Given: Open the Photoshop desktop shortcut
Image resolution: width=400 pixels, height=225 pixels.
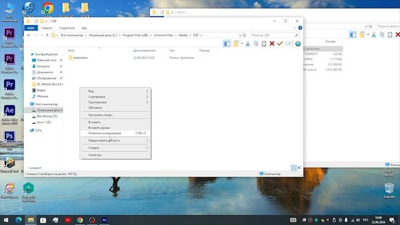Looking at the screenshot, I should coord(9,140).
